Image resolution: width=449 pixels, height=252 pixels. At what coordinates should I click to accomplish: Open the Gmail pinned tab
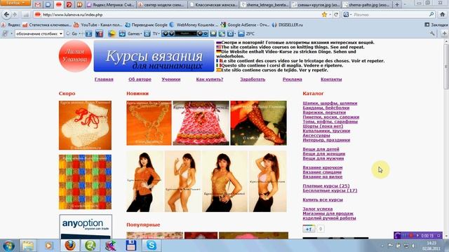[x=37, y=5]
